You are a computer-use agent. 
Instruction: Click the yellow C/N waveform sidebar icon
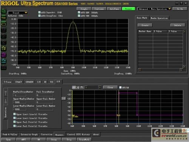3,48
